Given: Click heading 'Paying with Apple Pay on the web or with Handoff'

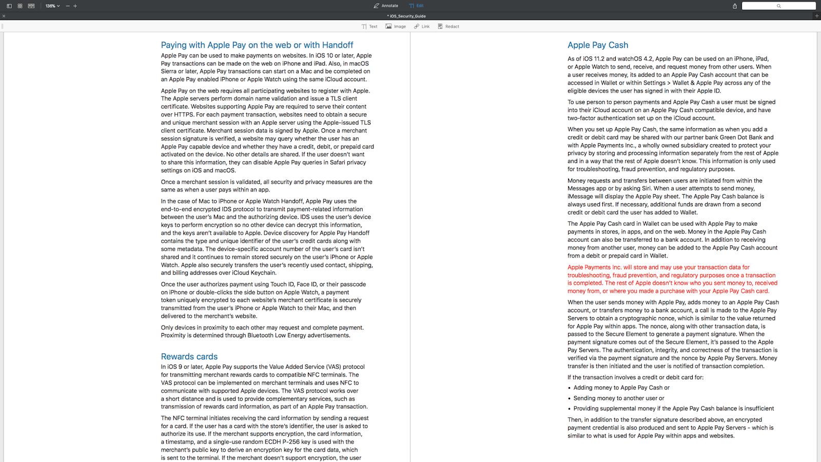Looking at the screenshot, I should click(257, 45).
